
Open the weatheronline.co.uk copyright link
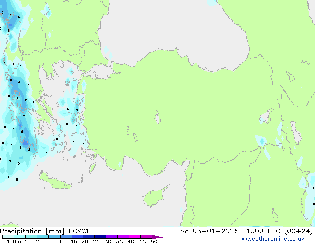[273, 239]
